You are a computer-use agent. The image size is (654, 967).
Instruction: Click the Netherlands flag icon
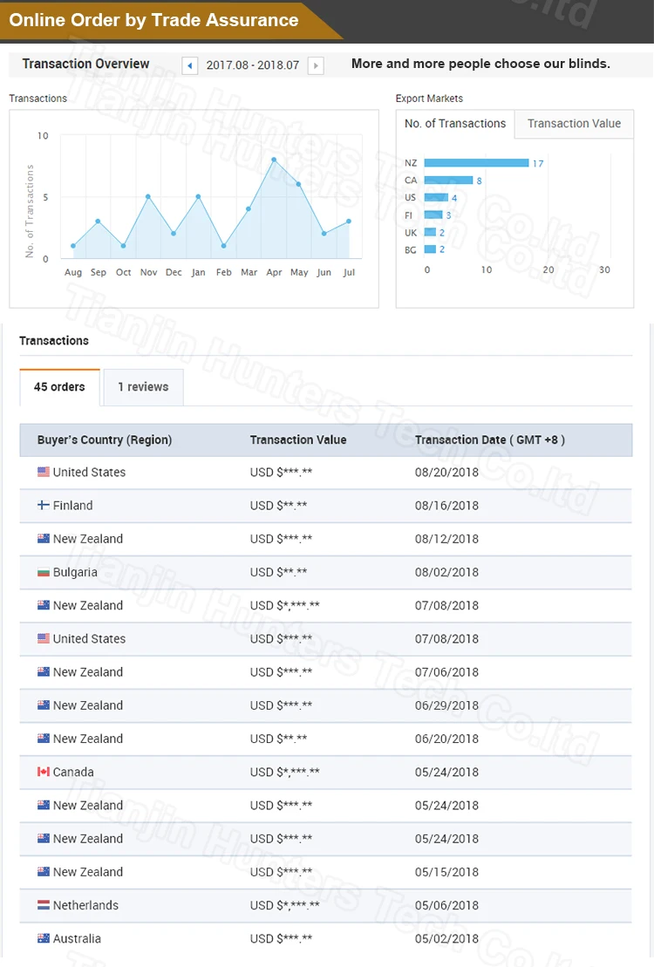click(x=44, y=906)
